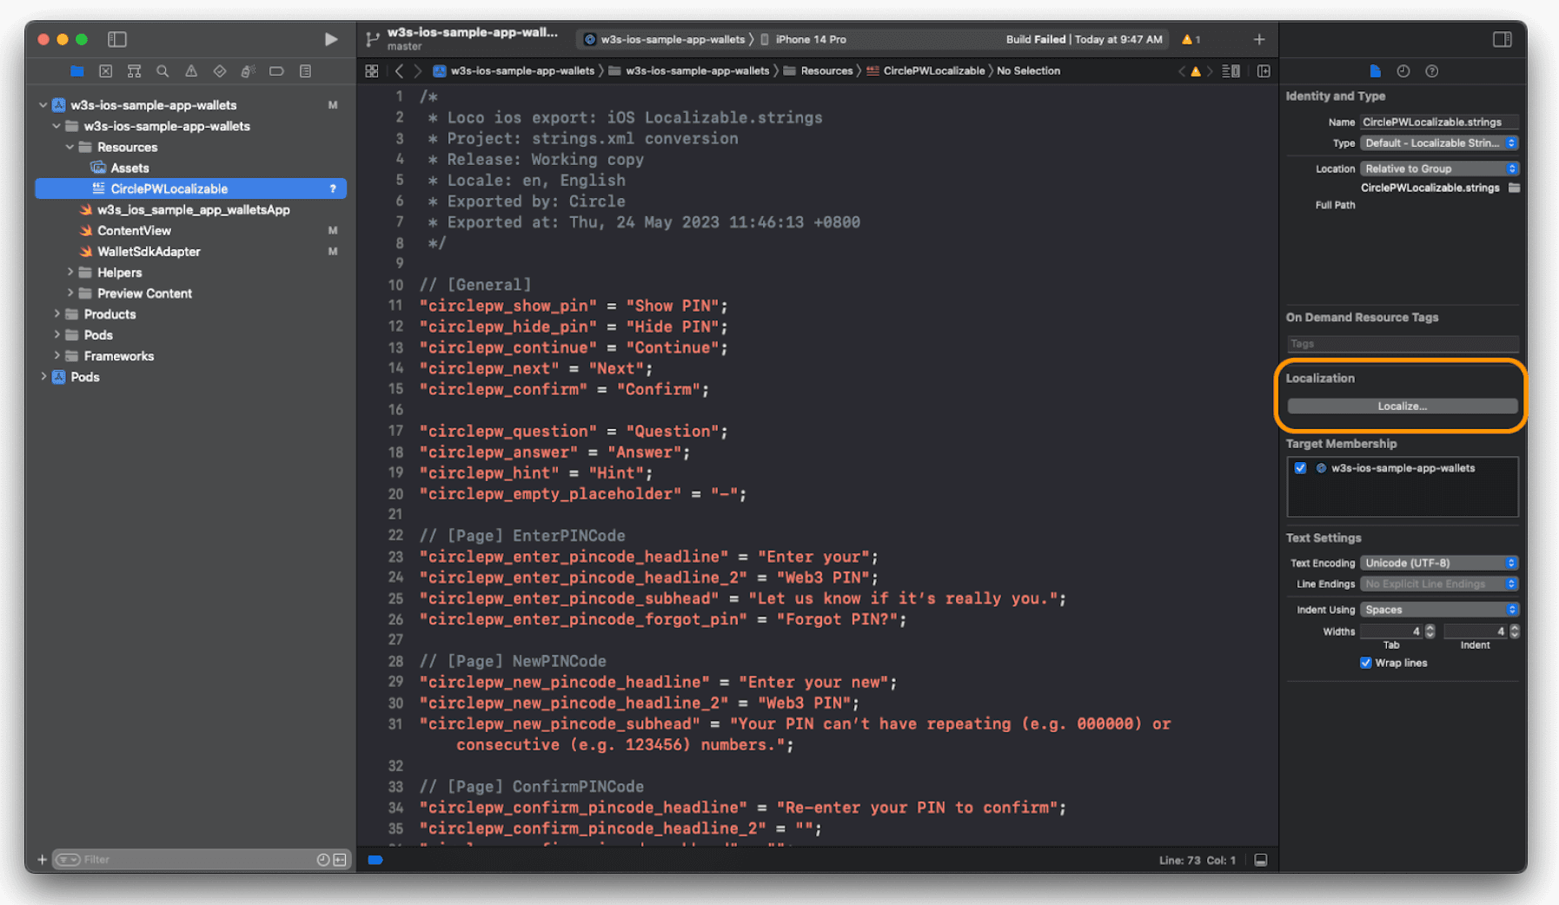
Task: Toggle the inspectors panel icon
Action: (1502, 39)
